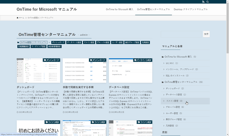Click clock icon next to 2023年10月24日
Image resolution: width=229 pixels, height=136 pixels.
(x=64, y=112)
